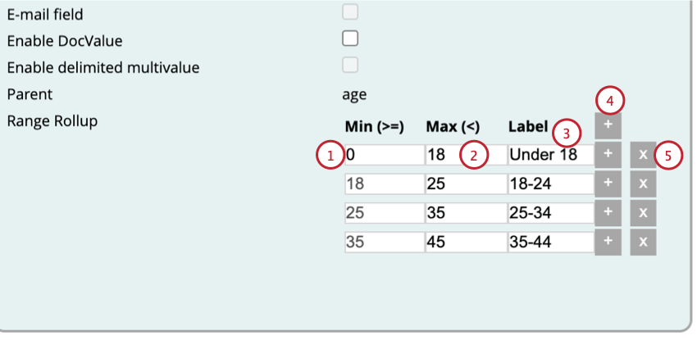Click the Max field containing 45
Image resolution: width=697 pixels, height=340 pixels.
coord(464,243)
